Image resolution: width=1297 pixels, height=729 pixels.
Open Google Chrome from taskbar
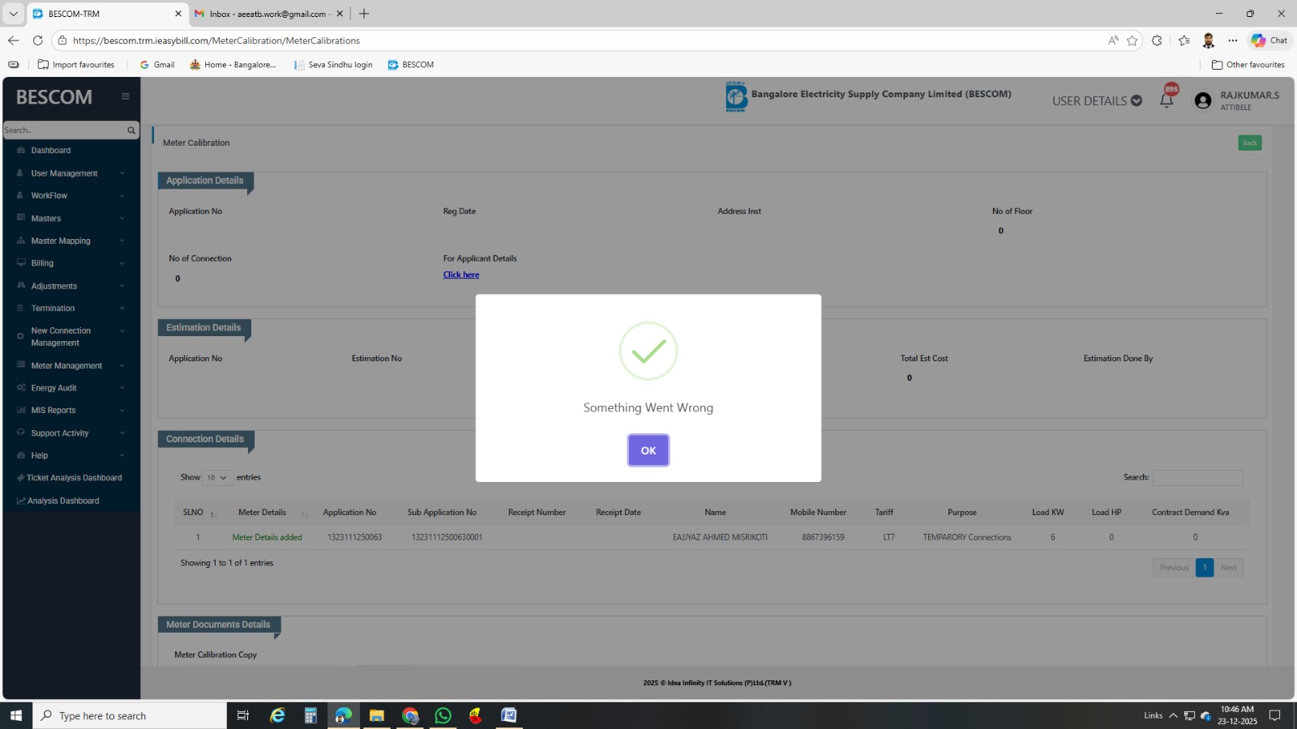pos(410,715)
